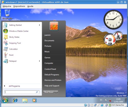The height and width of the screenshot is (107, 128).
Task: Open Computer from Start menu
Action: [x=49, y=63]
